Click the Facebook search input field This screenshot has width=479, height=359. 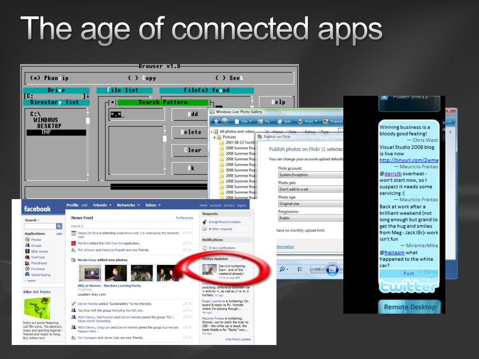(x=40, y=226)
